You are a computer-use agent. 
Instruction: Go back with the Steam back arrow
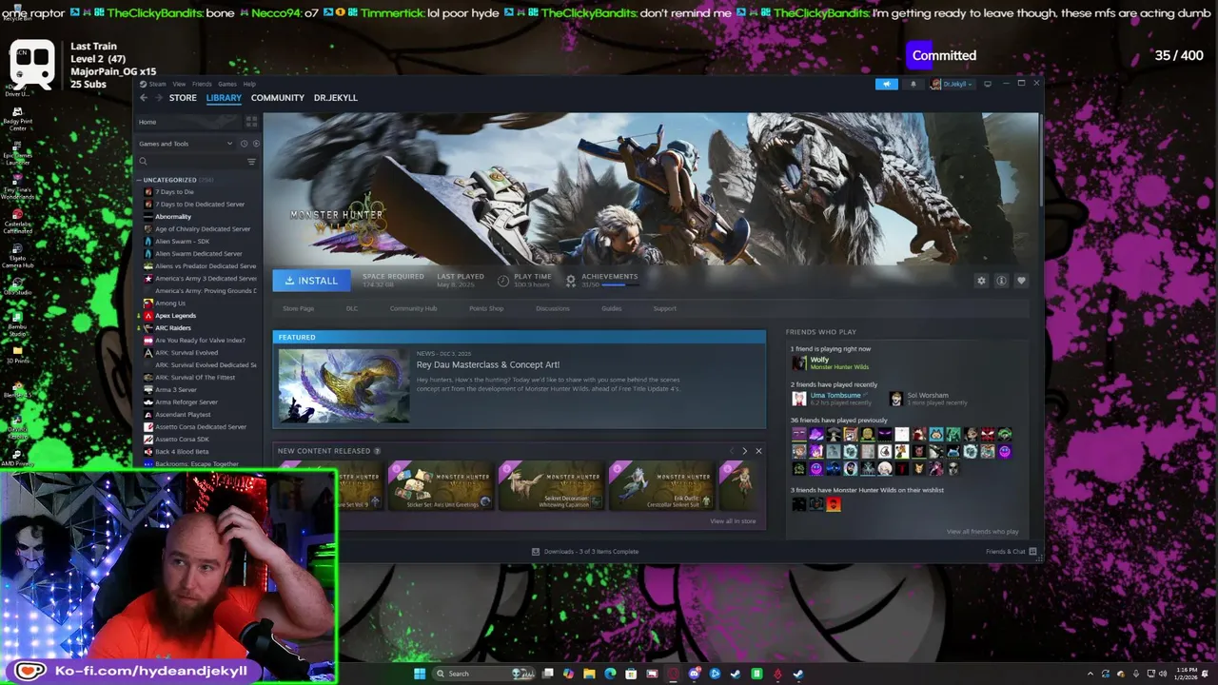(144, 98)
